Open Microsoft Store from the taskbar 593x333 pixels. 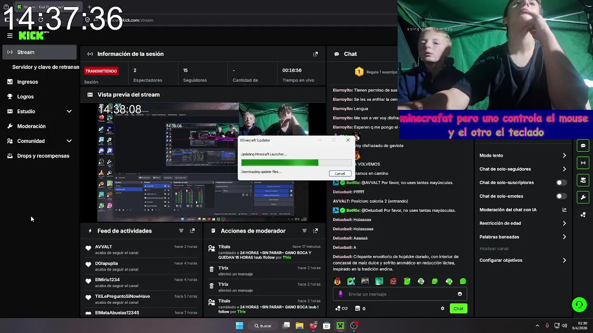tap(327, 326)
